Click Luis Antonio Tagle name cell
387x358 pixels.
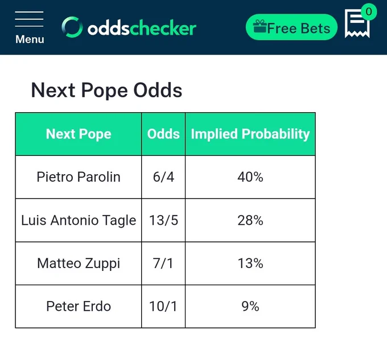(79, 220)
